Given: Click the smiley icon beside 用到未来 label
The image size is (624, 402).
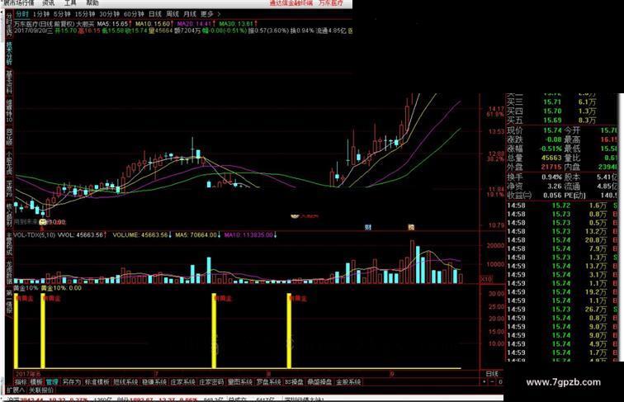Looking at the screenshot, I should pyautogui.click(x=43, y=222).
